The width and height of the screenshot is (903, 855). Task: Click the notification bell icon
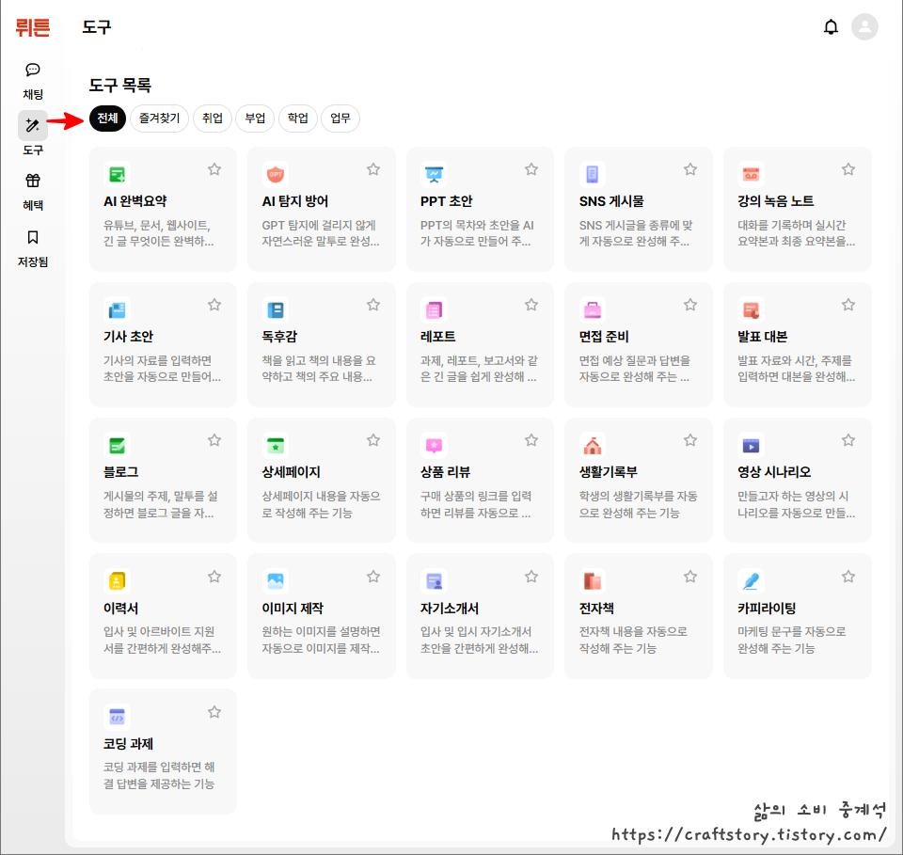(831, 27)
